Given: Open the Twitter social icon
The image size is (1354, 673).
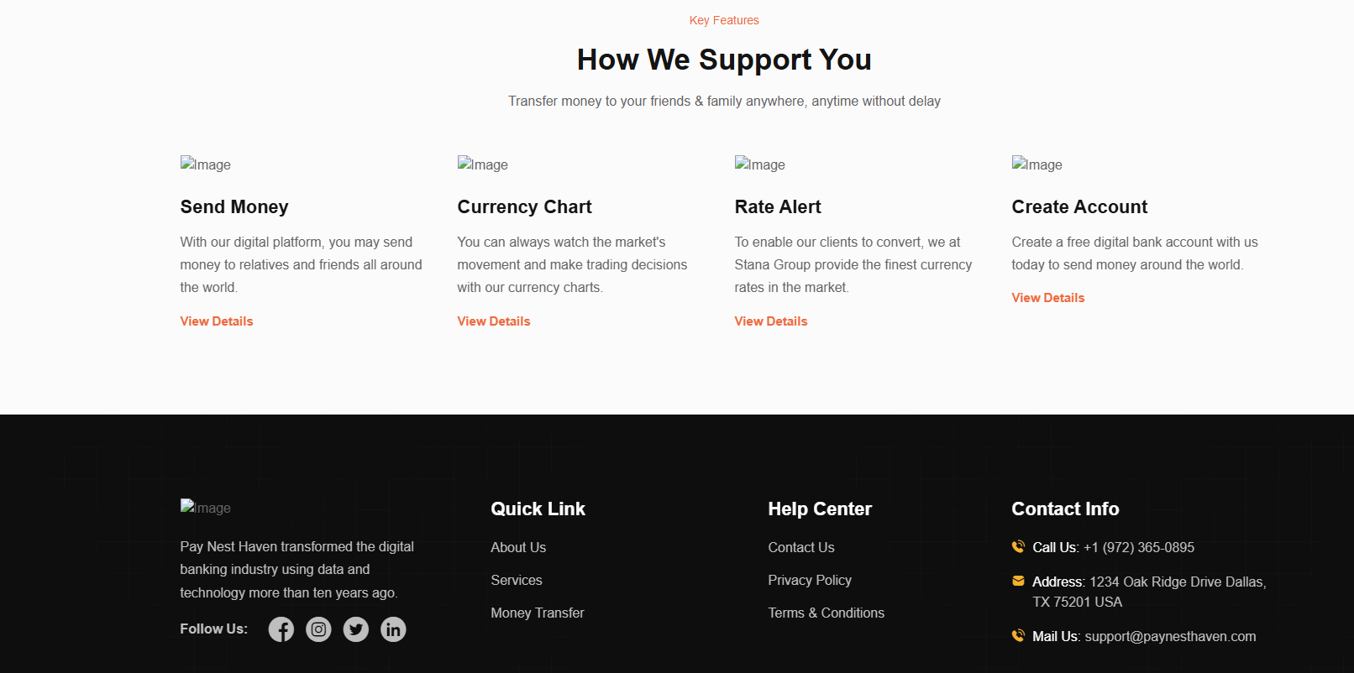Looking at the screenshot, I should coord(356,629).
